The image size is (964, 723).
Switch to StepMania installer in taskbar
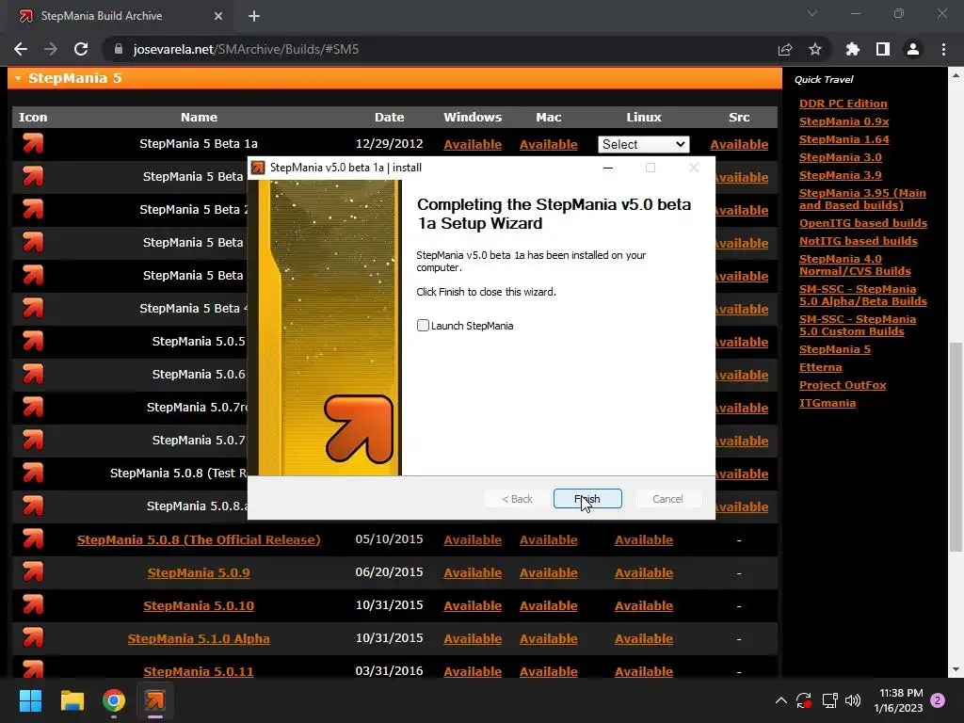pos(155,700)
